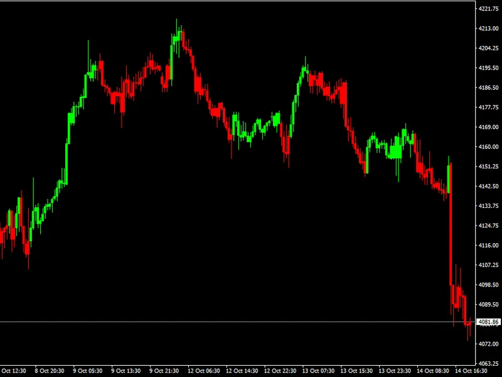Select the 4063.25 price label
This screenshot has width=502, height=377.
489,364
